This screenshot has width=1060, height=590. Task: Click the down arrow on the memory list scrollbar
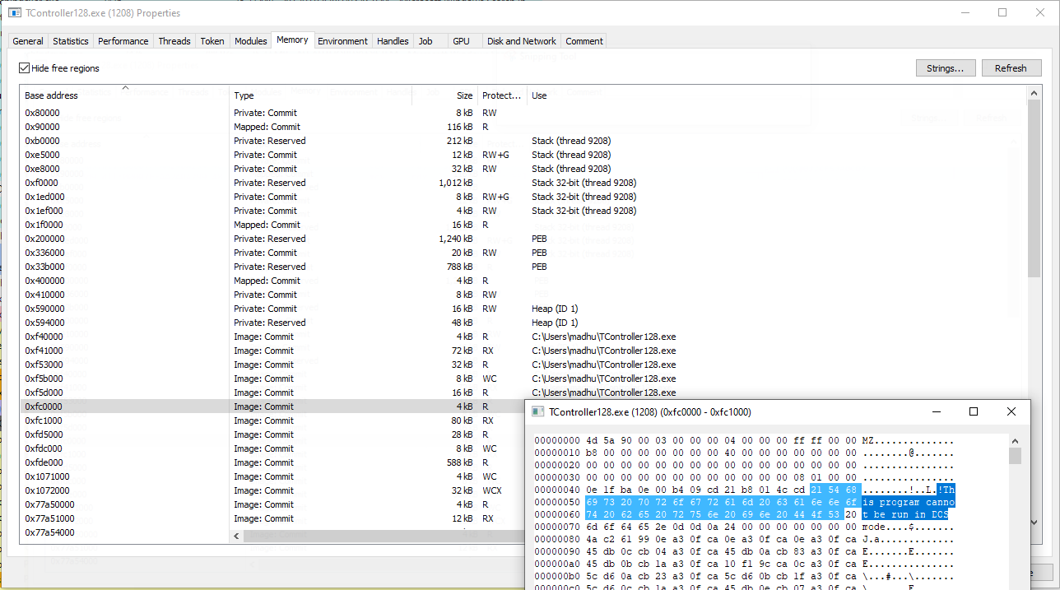(x=1034, y=522)
